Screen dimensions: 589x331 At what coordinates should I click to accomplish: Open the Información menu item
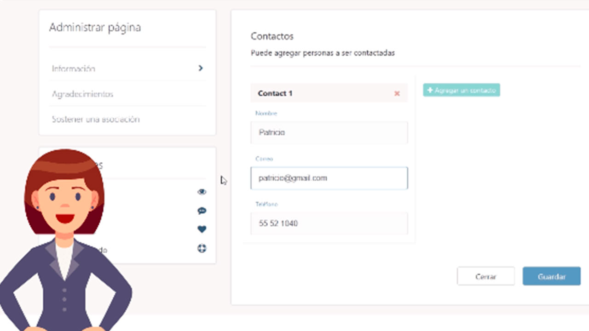click(x=74, y=69)
